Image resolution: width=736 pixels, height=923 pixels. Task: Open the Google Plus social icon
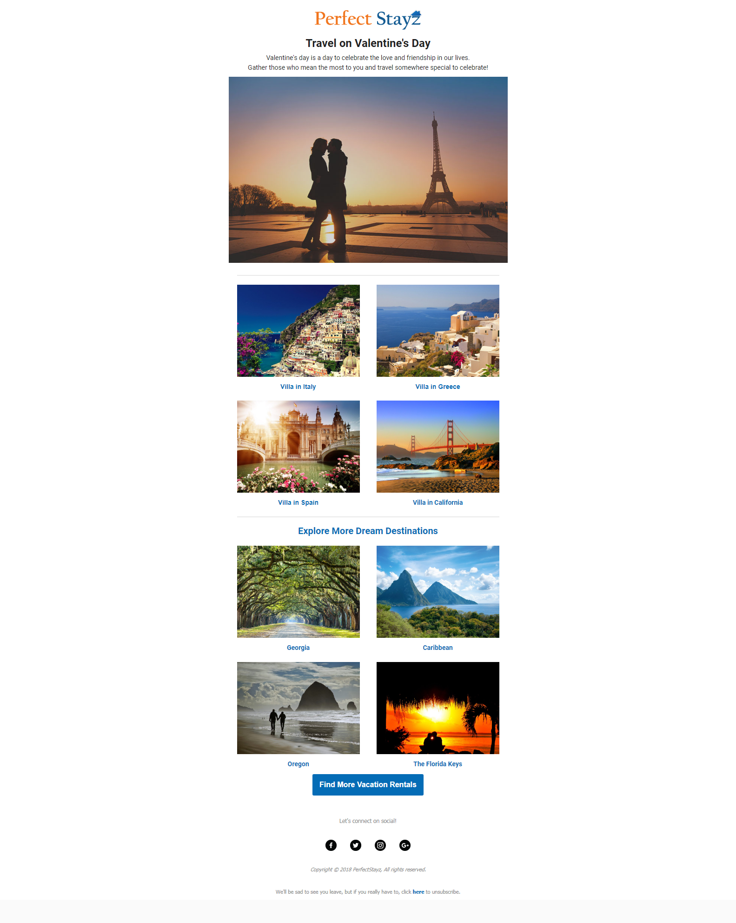[405, 845]
